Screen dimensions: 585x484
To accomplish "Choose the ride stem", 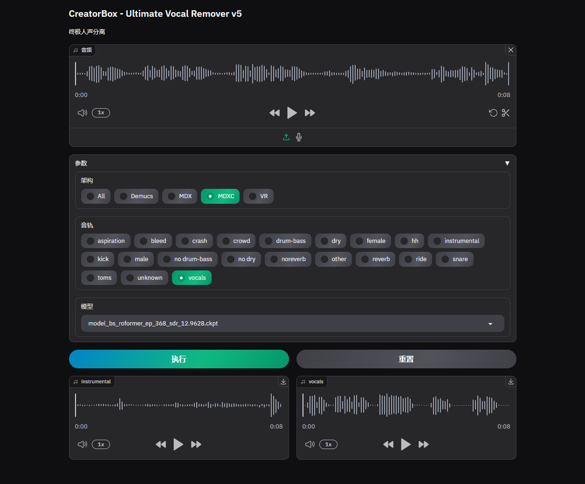I will point(415,259).
